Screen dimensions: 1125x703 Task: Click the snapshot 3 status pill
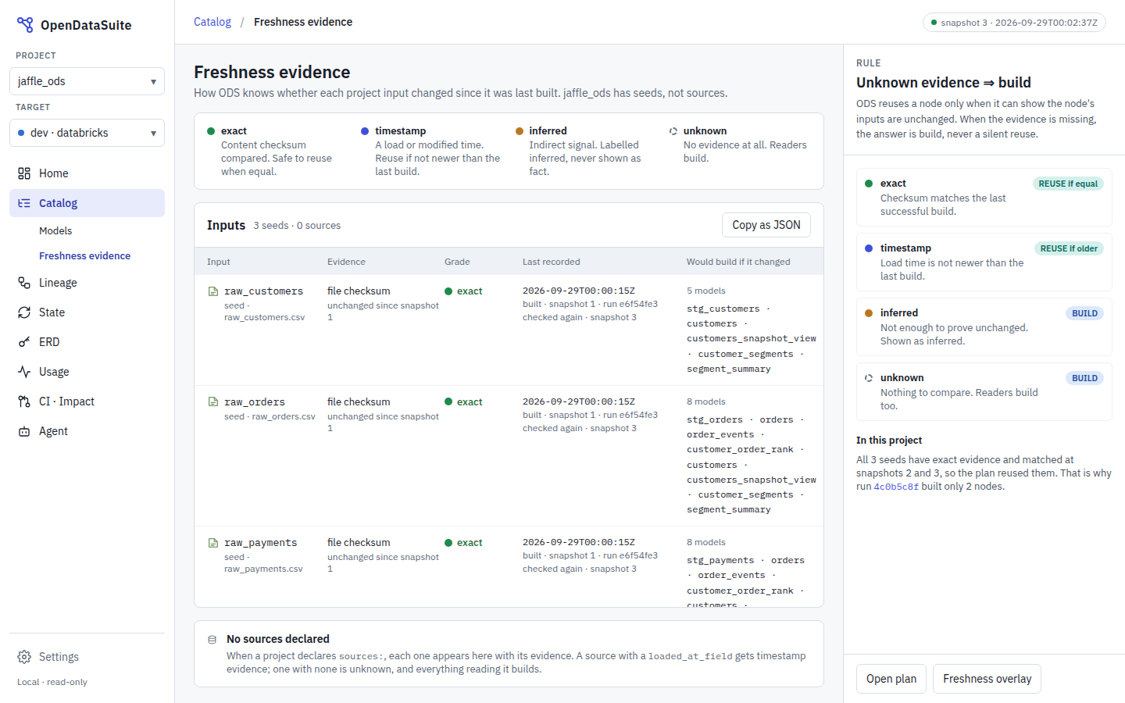[1014, 23]
